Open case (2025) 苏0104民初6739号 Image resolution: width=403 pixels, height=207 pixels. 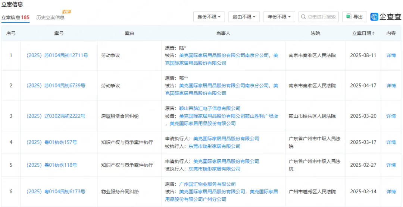point(56,86)
